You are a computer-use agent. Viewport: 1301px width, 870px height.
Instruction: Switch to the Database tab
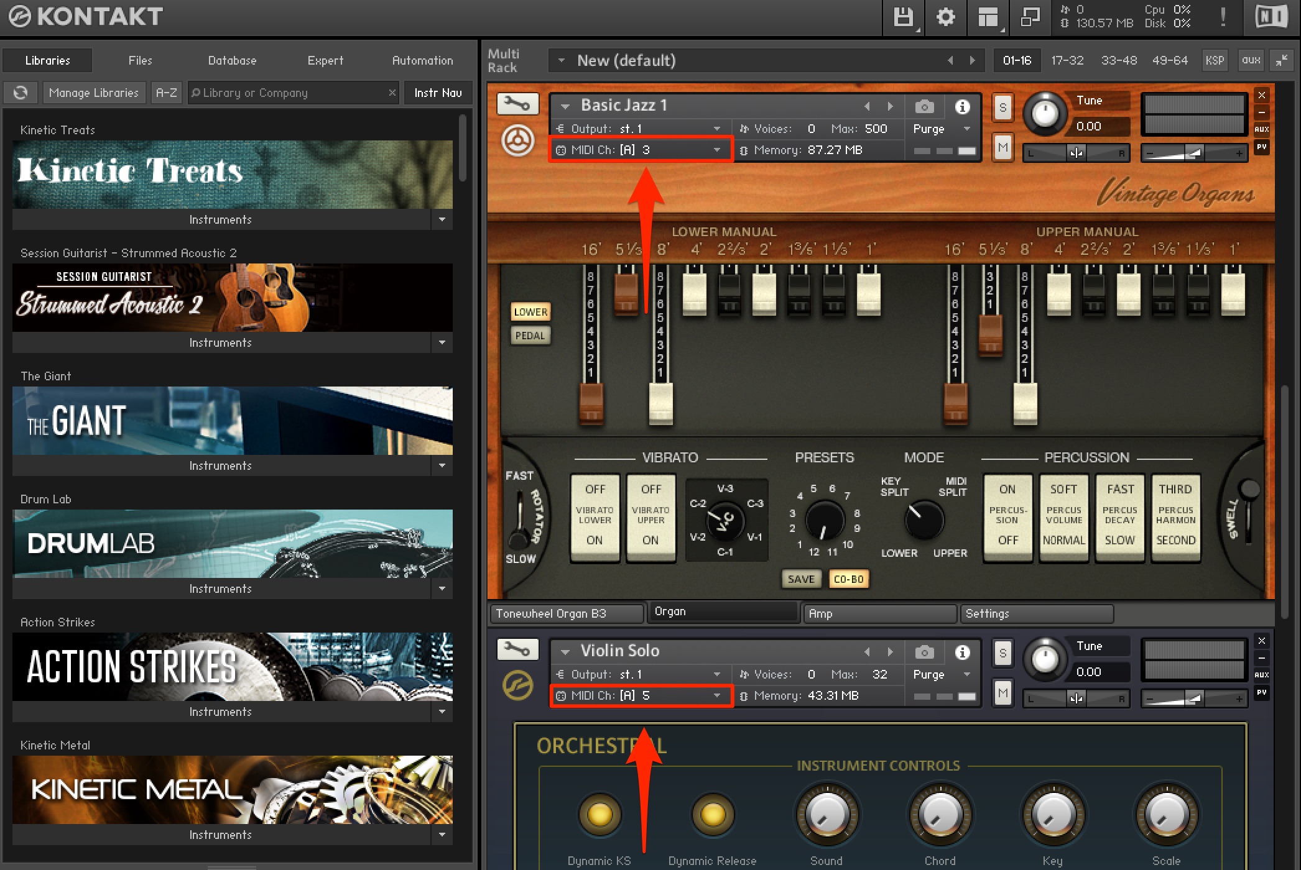(232, 60)
